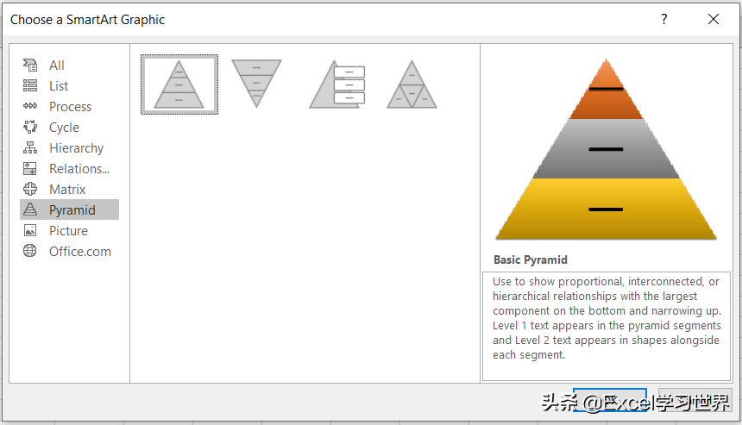Show the Relations... layouts

(79, 169)
